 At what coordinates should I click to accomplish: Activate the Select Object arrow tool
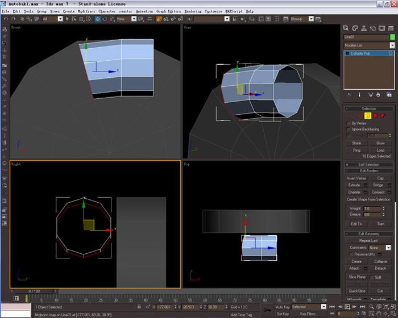[67, 19]
